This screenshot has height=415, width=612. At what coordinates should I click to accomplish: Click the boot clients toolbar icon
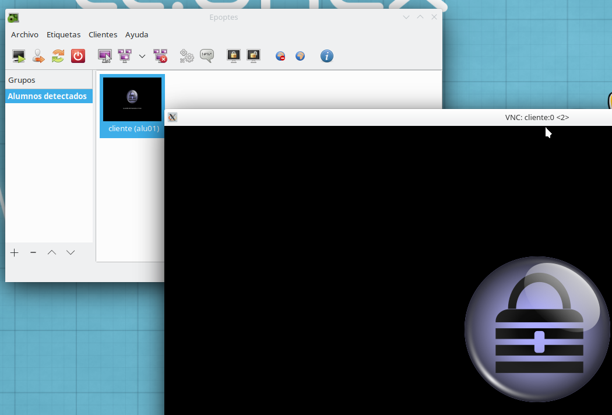[x=19, y=56]
